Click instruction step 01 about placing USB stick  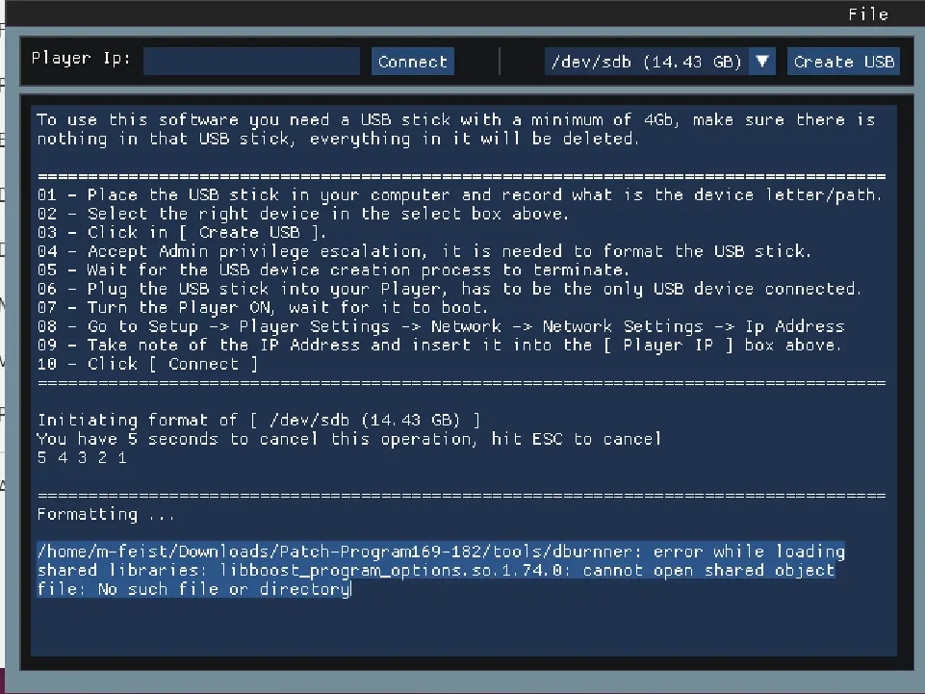459,194
